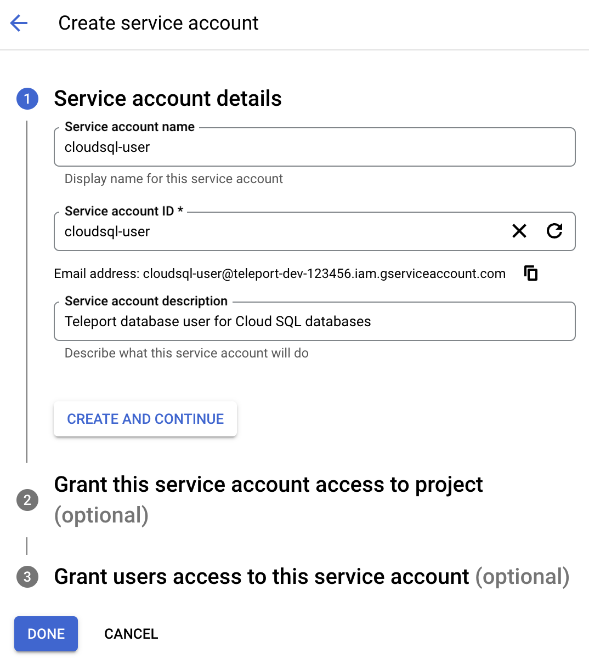Click the back arrow to exit creation
589x659 pixels.
18,23
